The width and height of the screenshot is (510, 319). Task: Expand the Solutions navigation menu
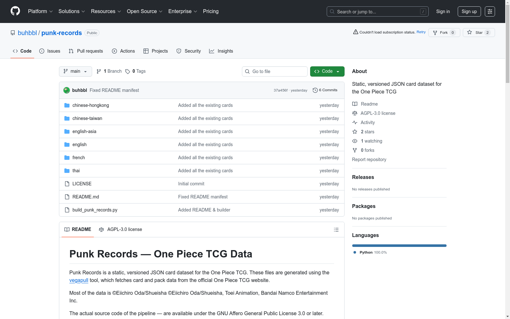(x=72, y=11)
